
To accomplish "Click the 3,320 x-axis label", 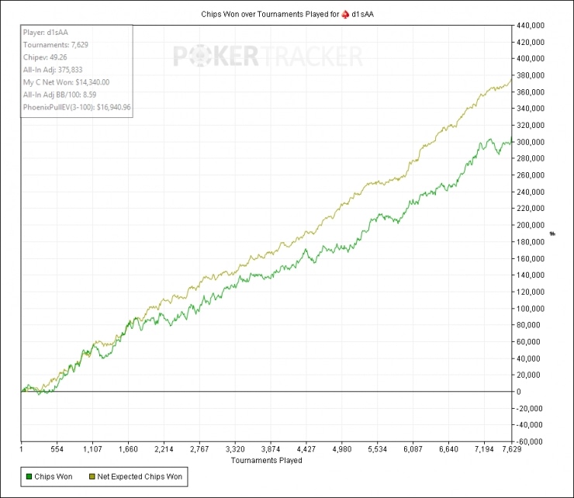I will [x=235, y=449].
